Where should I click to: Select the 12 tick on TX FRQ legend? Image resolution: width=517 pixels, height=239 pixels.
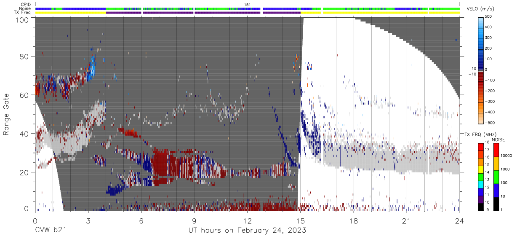[488, 188]
